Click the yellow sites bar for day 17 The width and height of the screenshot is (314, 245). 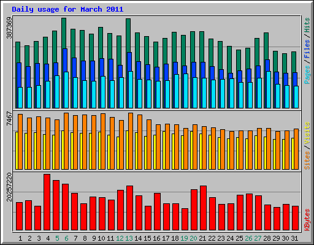(x=164, y=150)
